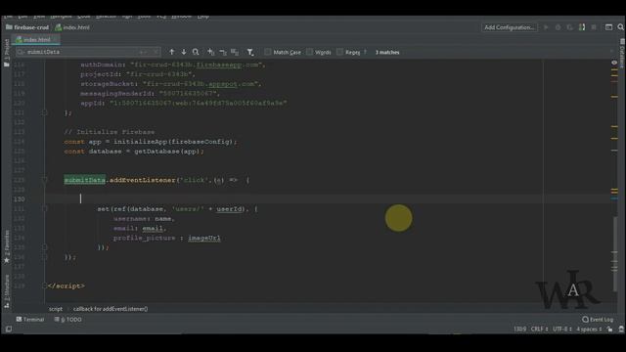Show regex help question mark
The height and width of the screenshot is (352, 626).
(x=365, y=52)
